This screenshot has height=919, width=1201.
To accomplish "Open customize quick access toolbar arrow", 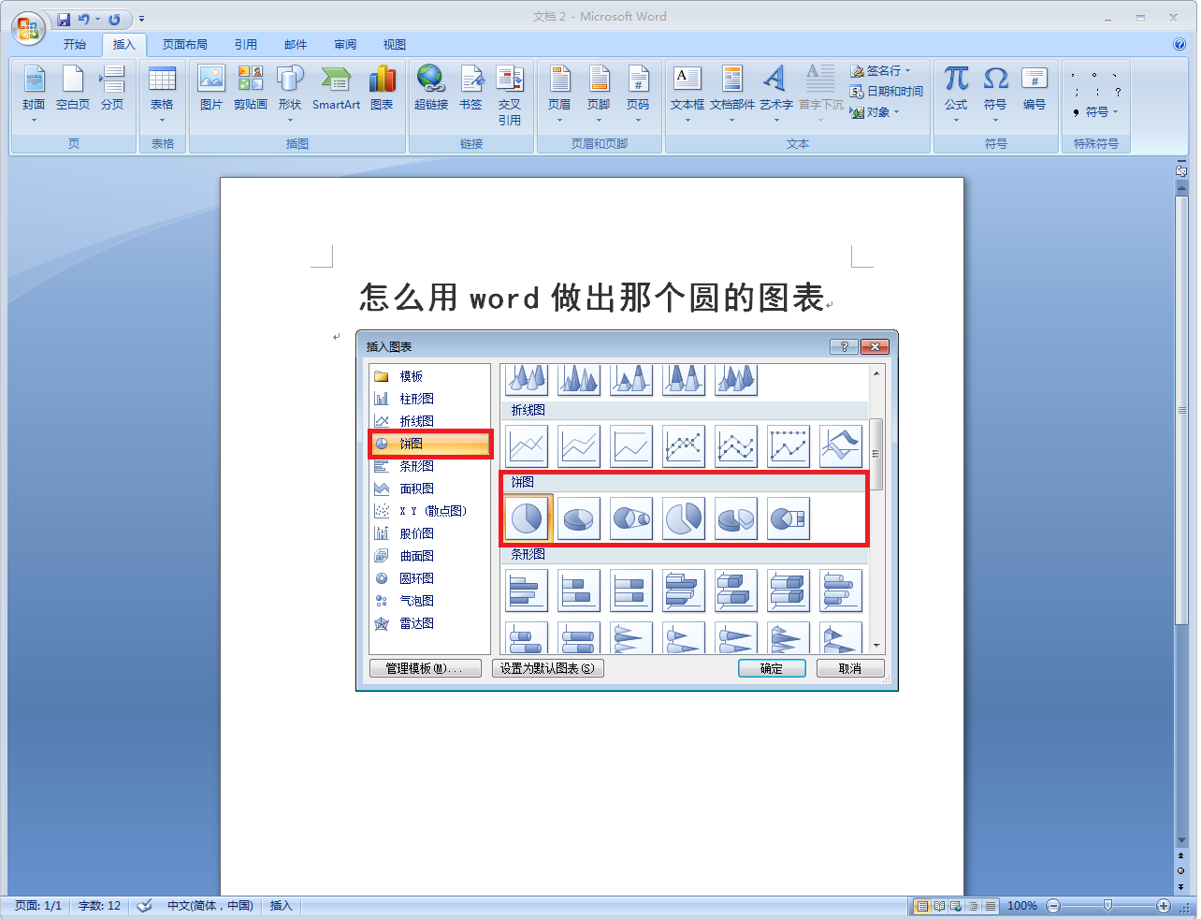I will pyautogui.click(x=142, y=19).
